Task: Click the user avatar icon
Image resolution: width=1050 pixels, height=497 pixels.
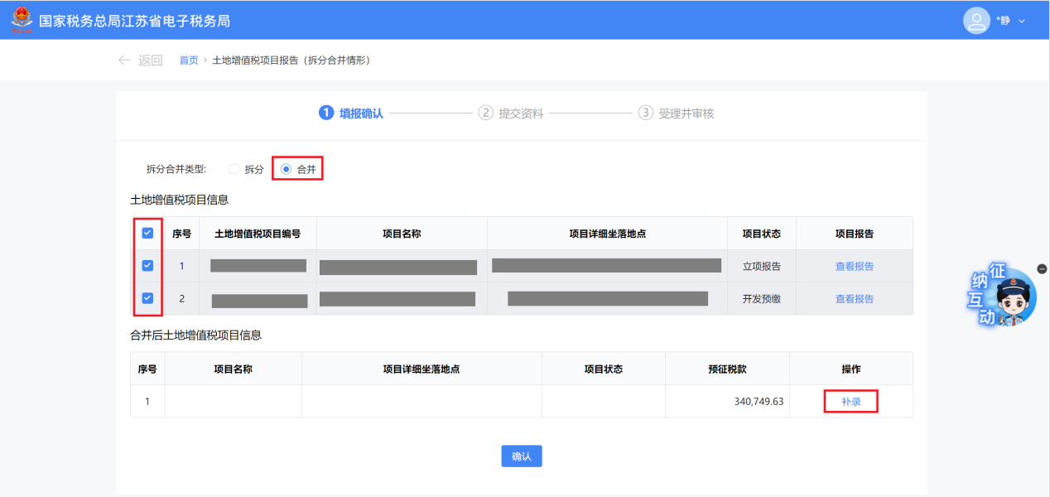Action: pyautogui.click(x=976, y=20)
